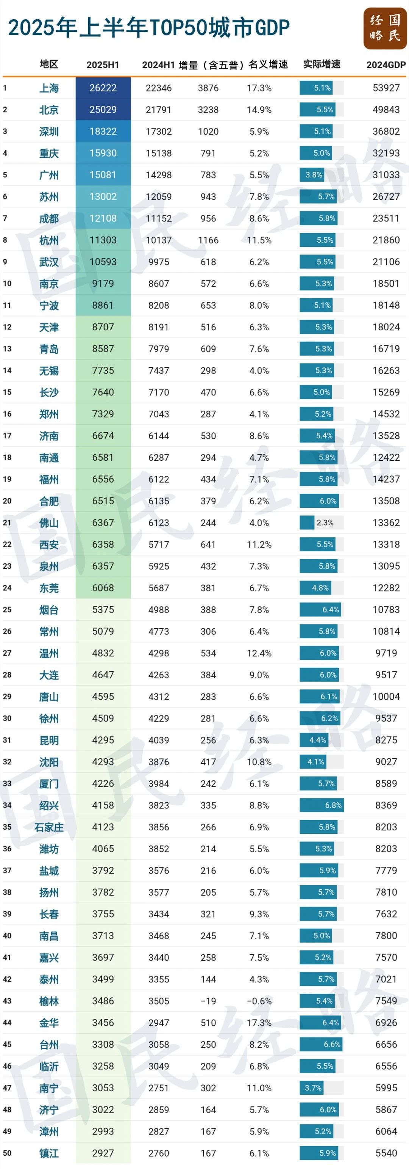
Task: Click 温州's 12.4% nominal growth value
Action: [x=259, y=653]
